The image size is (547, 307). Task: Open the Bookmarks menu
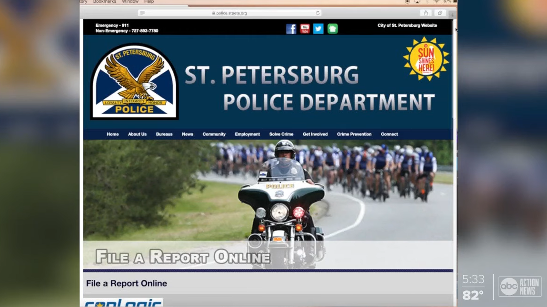pyautogui.click(x=105, y=2)
